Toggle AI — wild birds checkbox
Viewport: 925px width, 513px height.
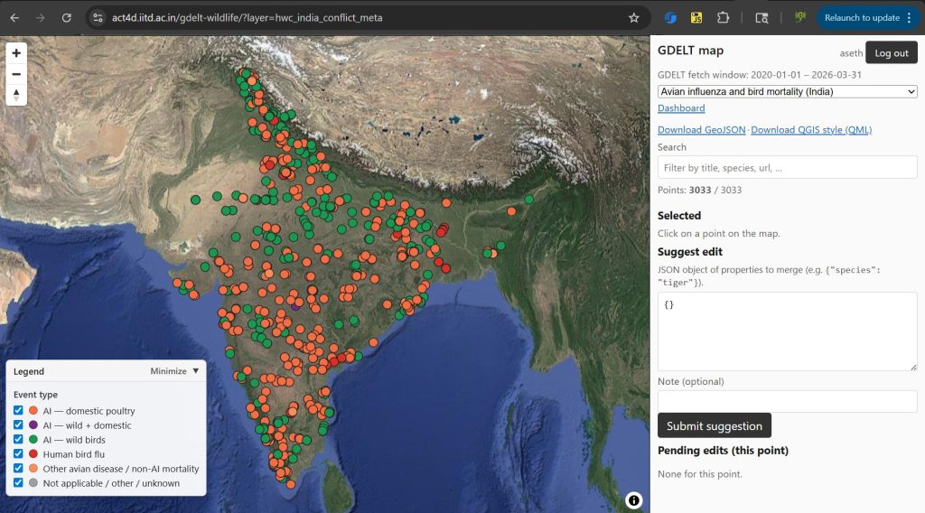click(19, 440)
